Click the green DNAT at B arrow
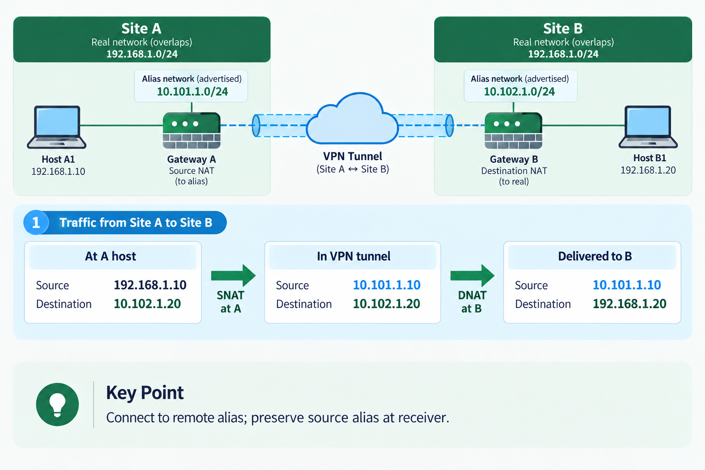The width and height of the screenshot is (705, 470). click(472, 275)
